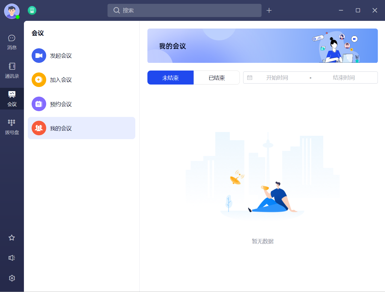The image size is (385, 292).
Task: Click the star favorites icon in sidebar
Action: [12, 238]
